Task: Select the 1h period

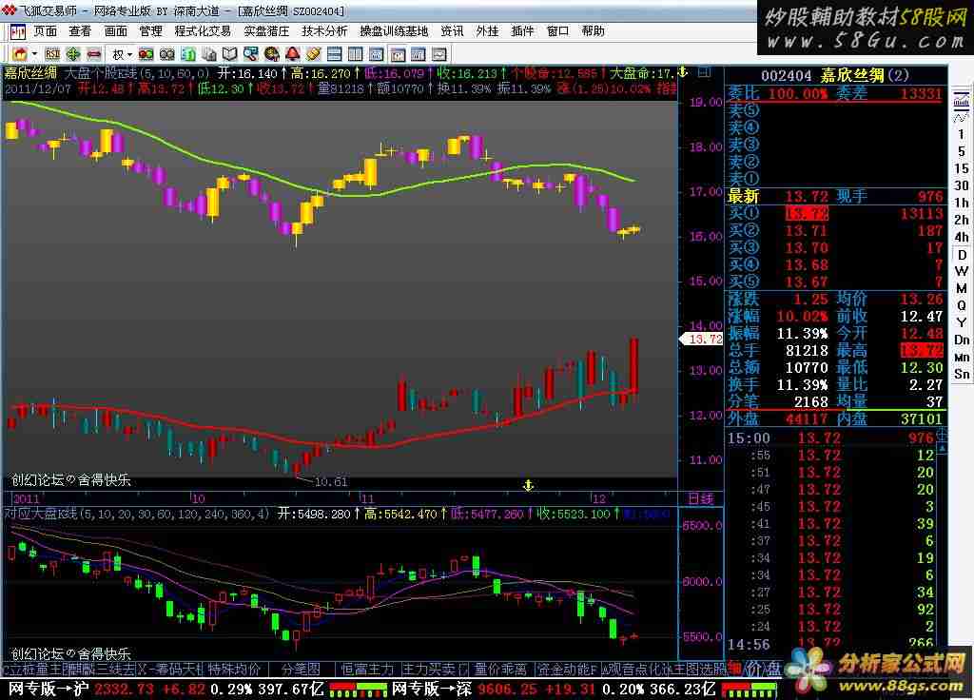Action: (x=962, y=203)
